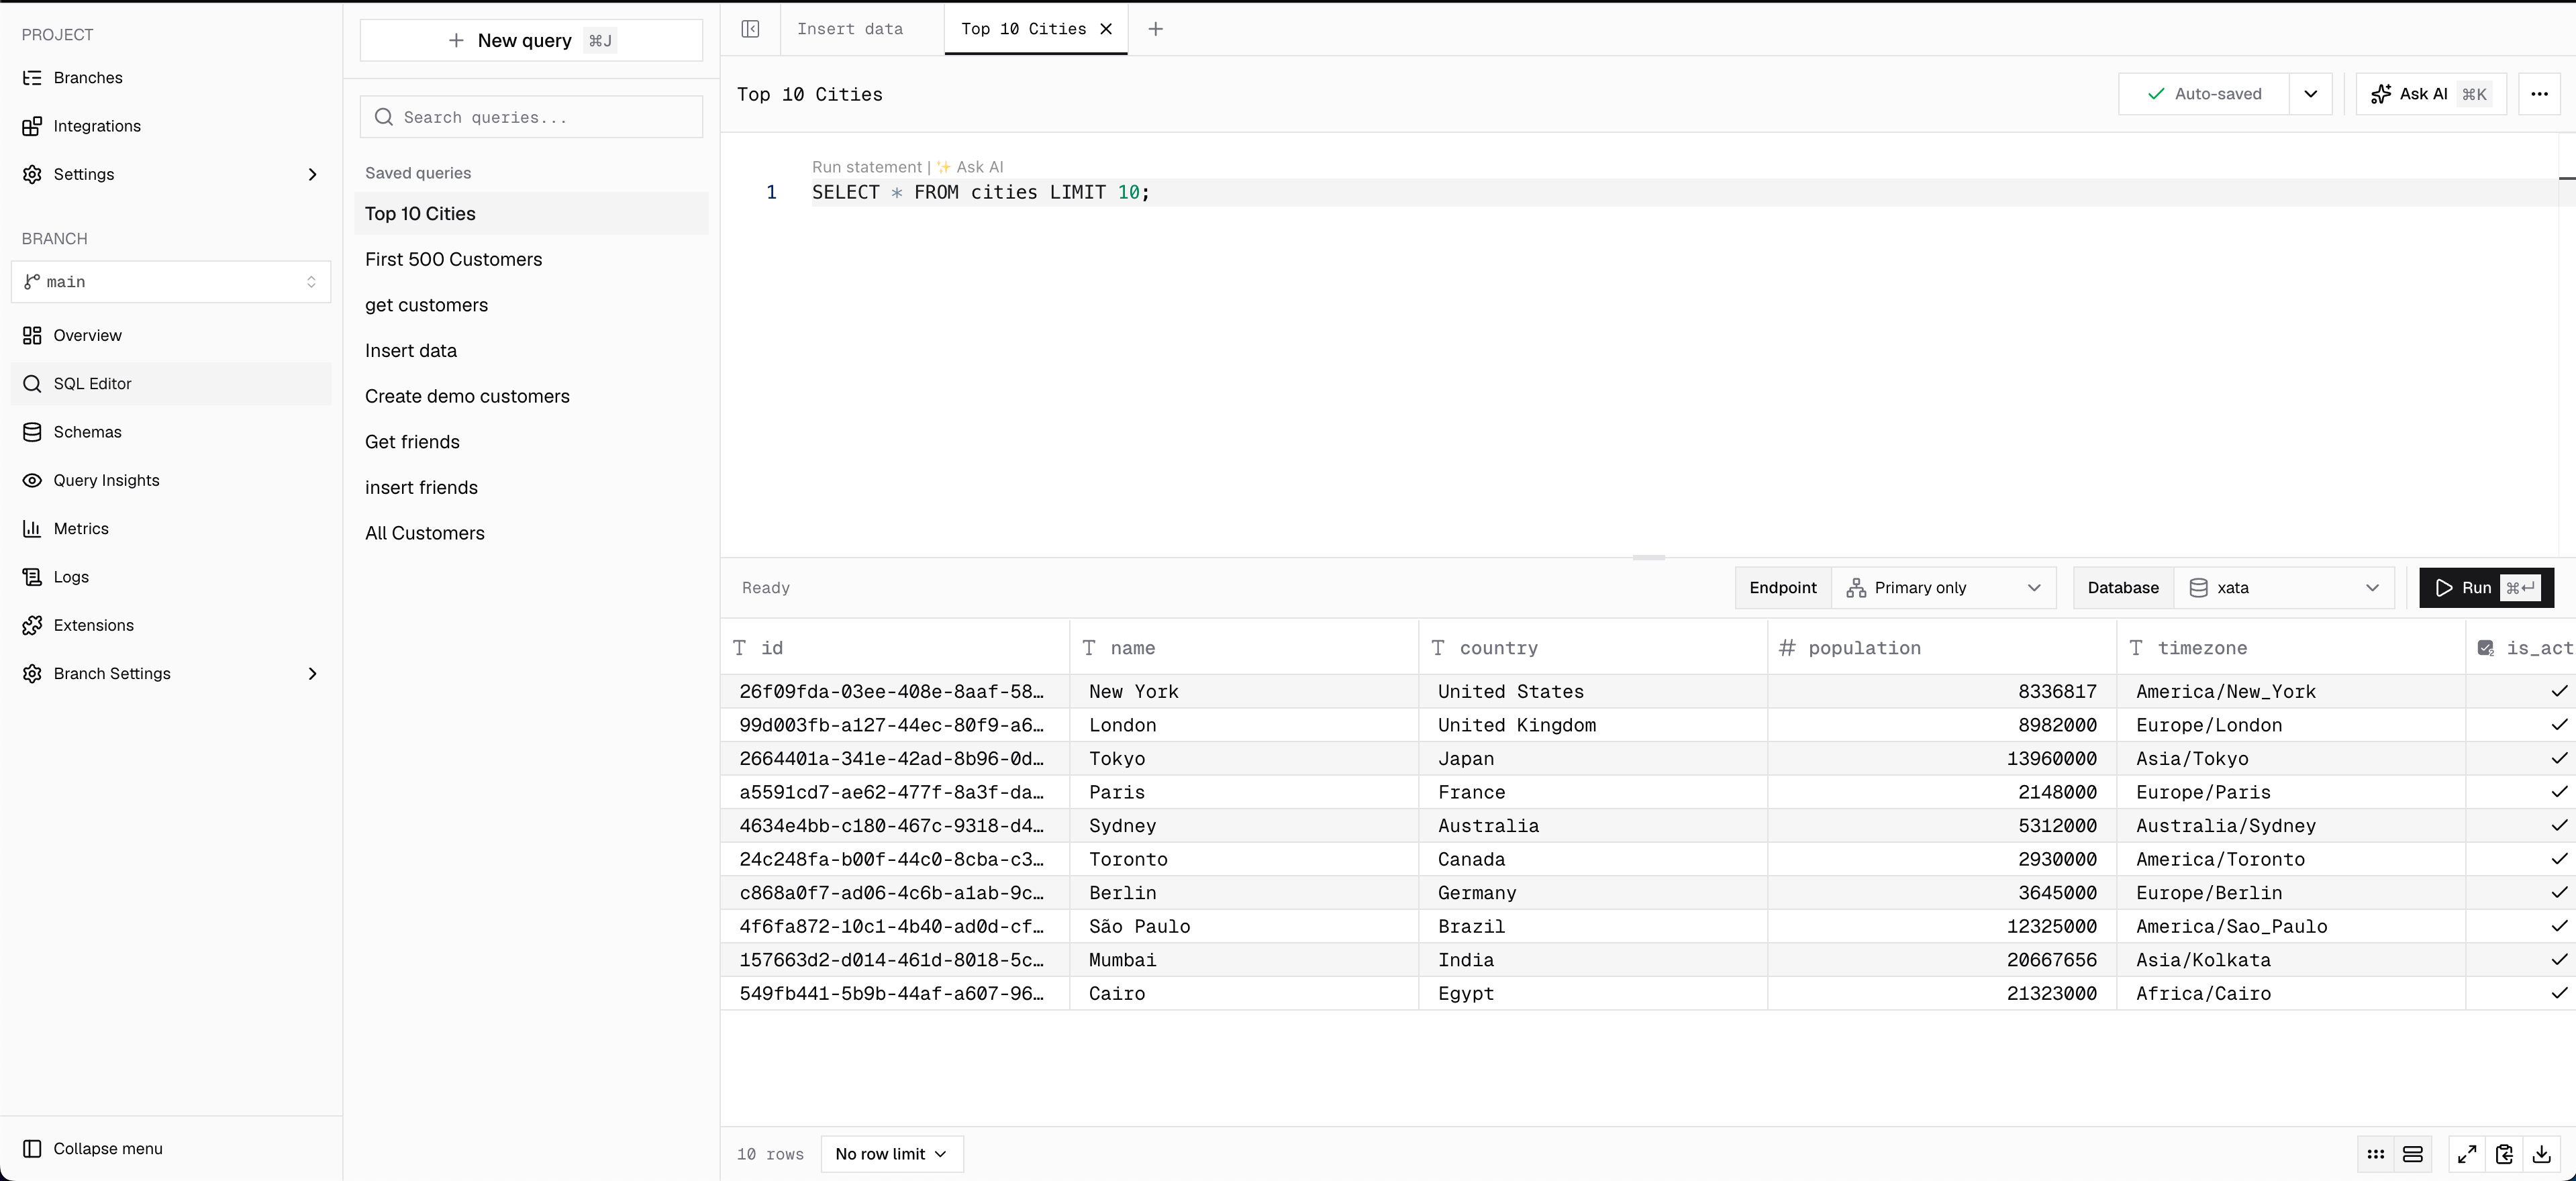Open Schemas section
The width and height of the screenshot is (2576, 1181).
pyautogui.click(x=171, y=432)
